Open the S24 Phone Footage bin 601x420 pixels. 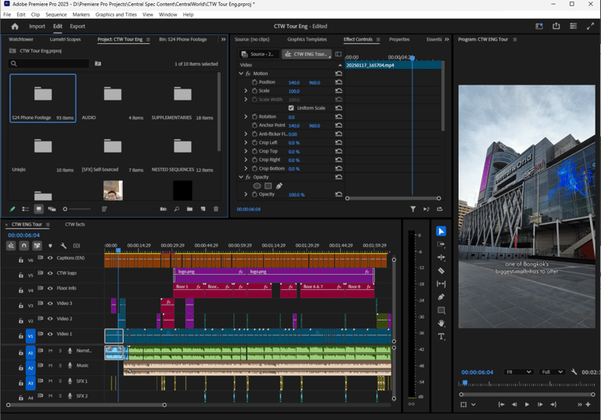click(43, 96)
